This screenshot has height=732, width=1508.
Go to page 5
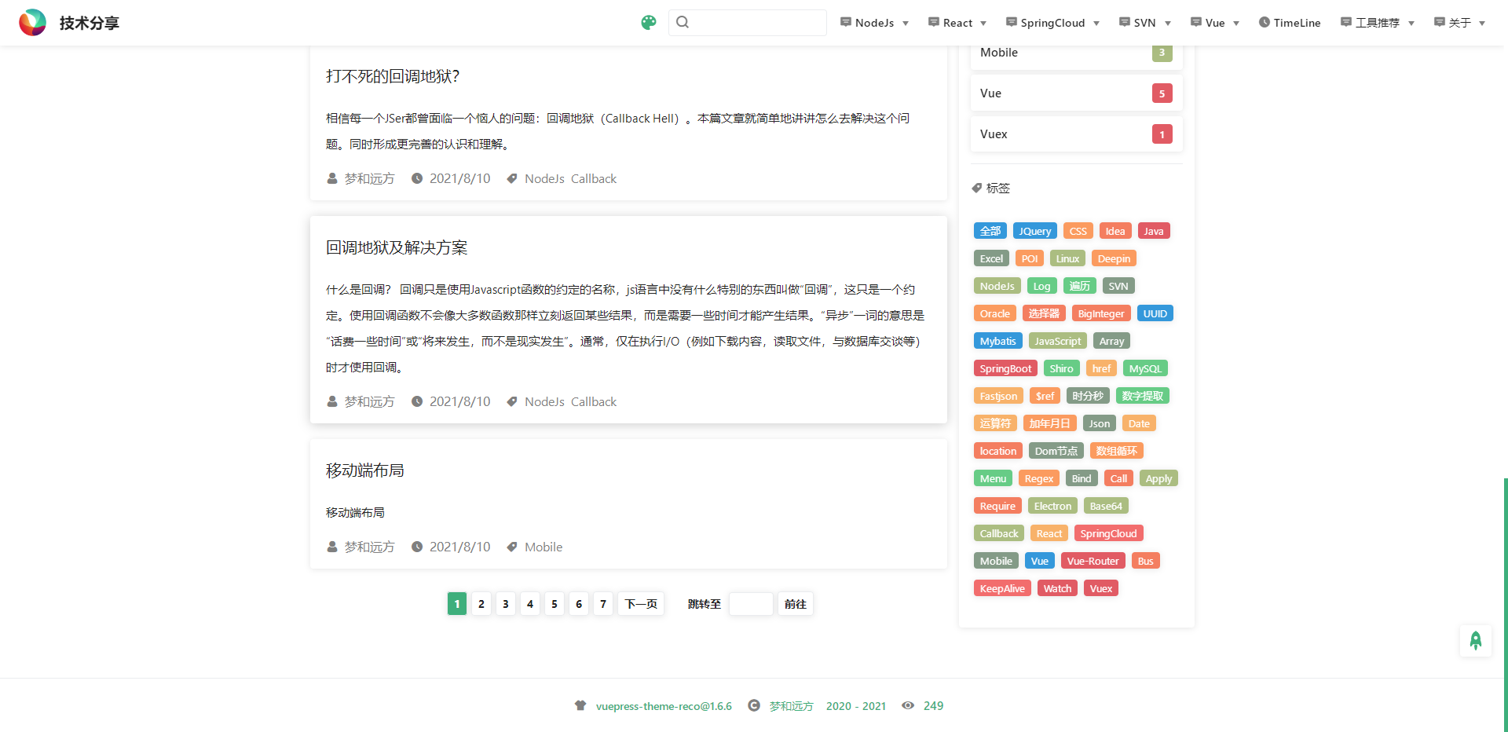pyautogui.click(x=555, y=603)
